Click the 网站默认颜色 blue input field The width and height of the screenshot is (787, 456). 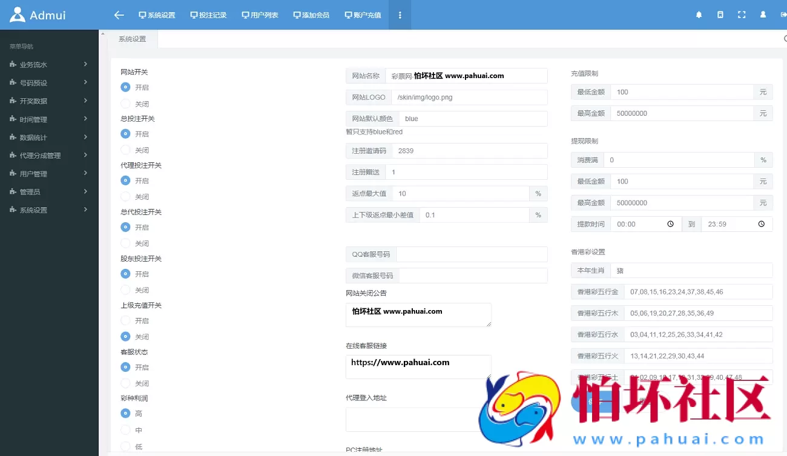pos(472,119)
